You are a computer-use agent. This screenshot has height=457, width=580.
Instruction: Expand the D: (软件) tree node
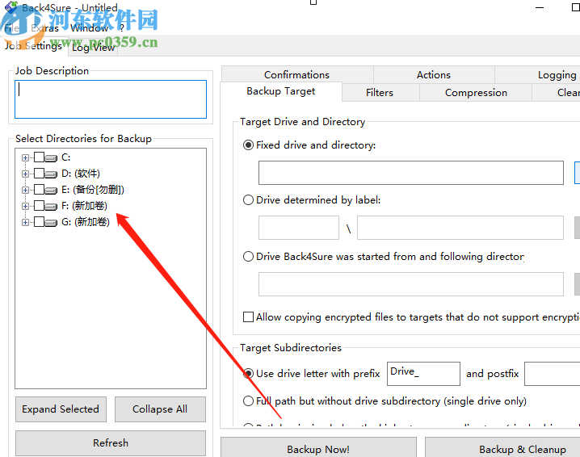tap(25, 174)
